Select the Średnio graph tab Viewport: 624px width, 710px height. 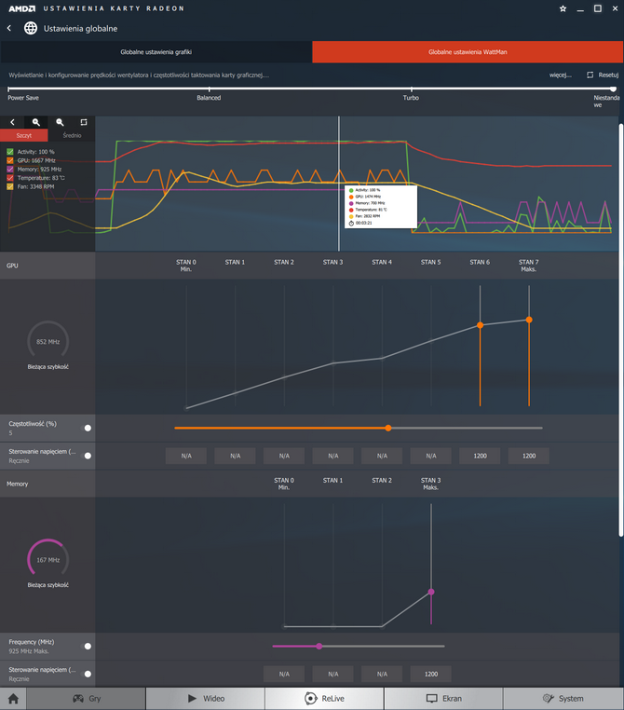pyautogui.click(x=72, y=135)
